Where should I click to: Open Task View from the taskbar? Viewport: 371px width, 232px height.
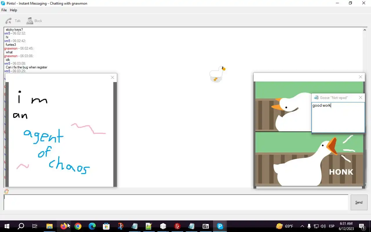[x=35, y=226]
